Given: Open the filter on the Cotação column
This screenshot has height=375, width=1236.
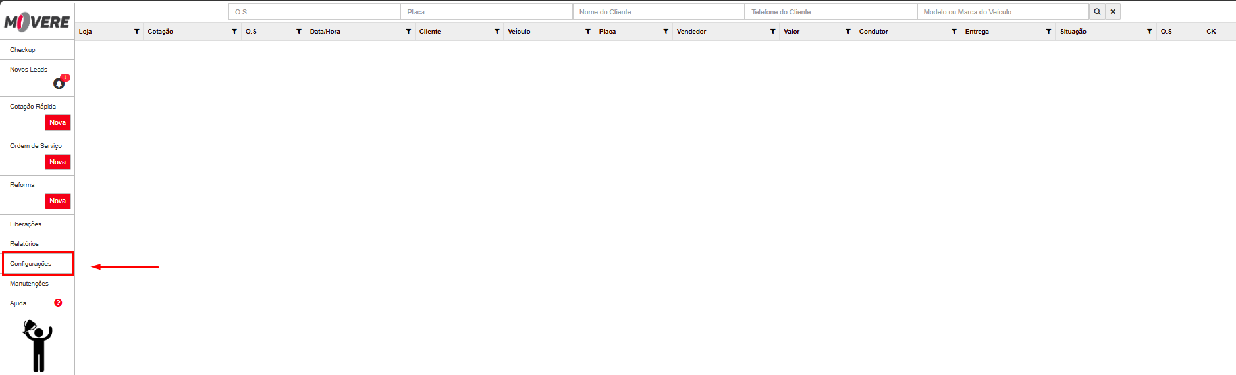Looking at the screenshot, I should [x=234, y=32].
